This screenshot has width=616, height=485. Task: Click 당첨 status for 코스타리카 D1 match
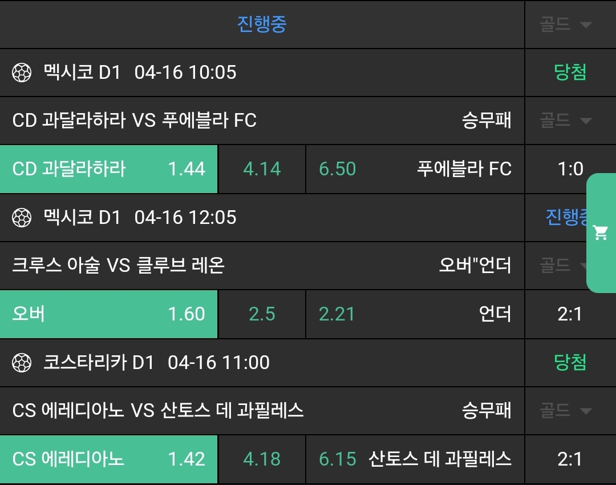(570, 363)
